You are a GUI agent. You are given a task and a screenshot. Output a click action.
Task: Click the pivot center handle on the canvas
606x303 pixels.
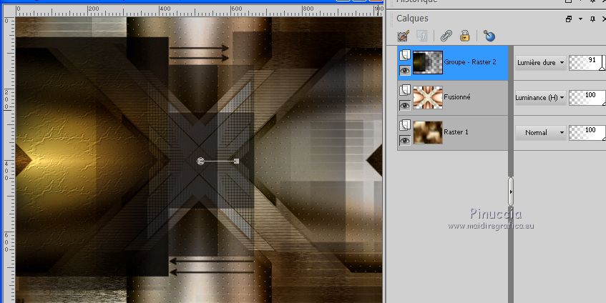click(x=200, y=162)
